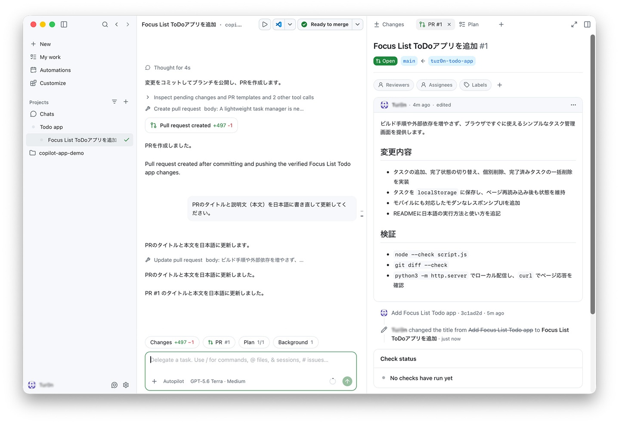Click the run play button in header
The height and width of the screenshot is (424, 619).
pos(265,25)
